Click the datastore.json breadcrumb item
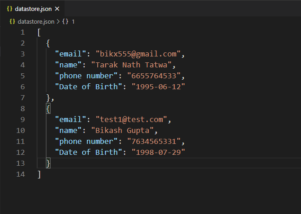Screen dimensions: 301x214 (36, 21)
